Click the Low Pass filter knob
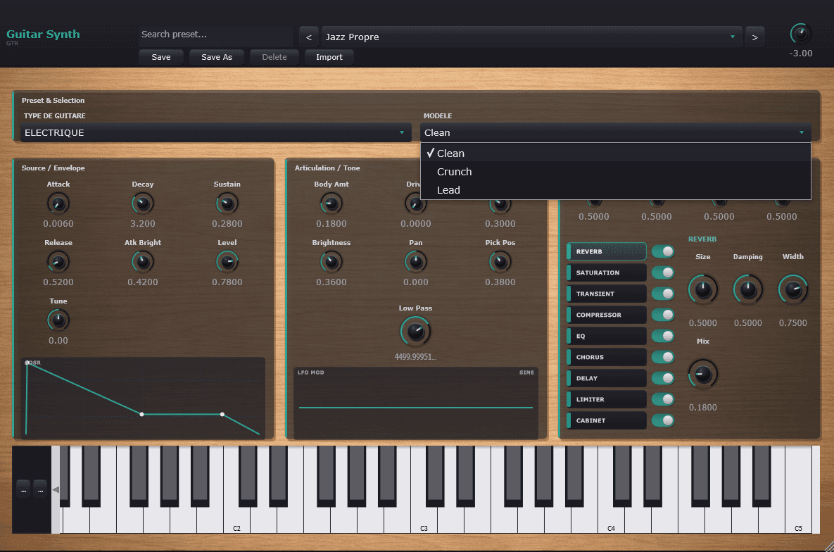The height and width of the screenshot is (552, 834). (415, 331)
